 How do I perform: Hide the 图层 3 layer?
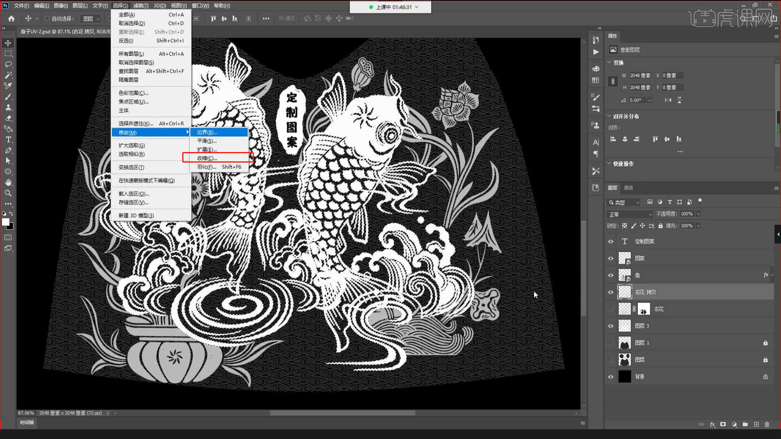(611, 326)
